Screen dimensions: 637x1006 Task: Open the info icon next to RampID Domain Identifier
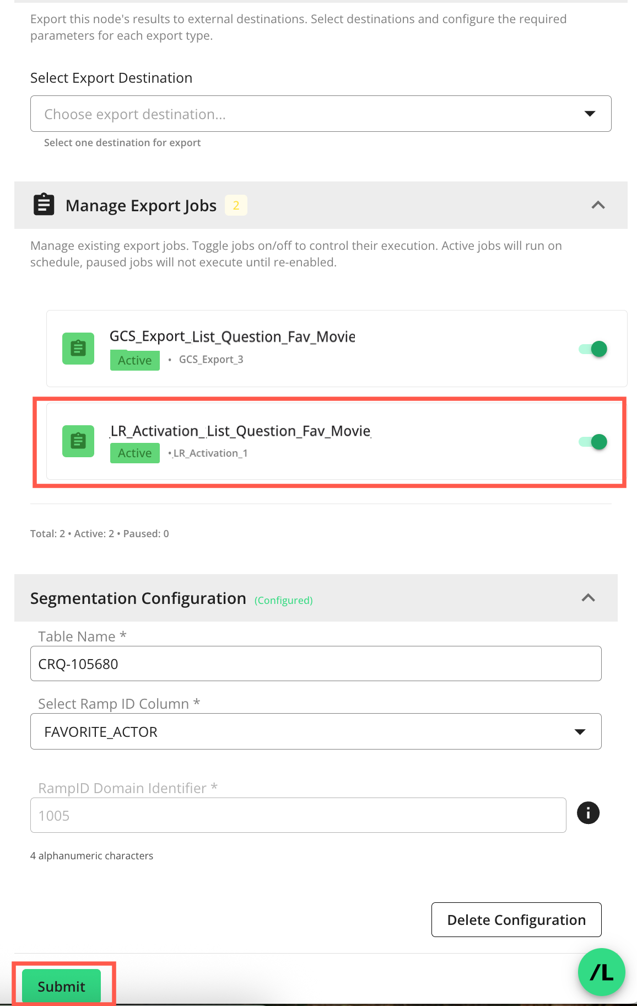point(588,813)
